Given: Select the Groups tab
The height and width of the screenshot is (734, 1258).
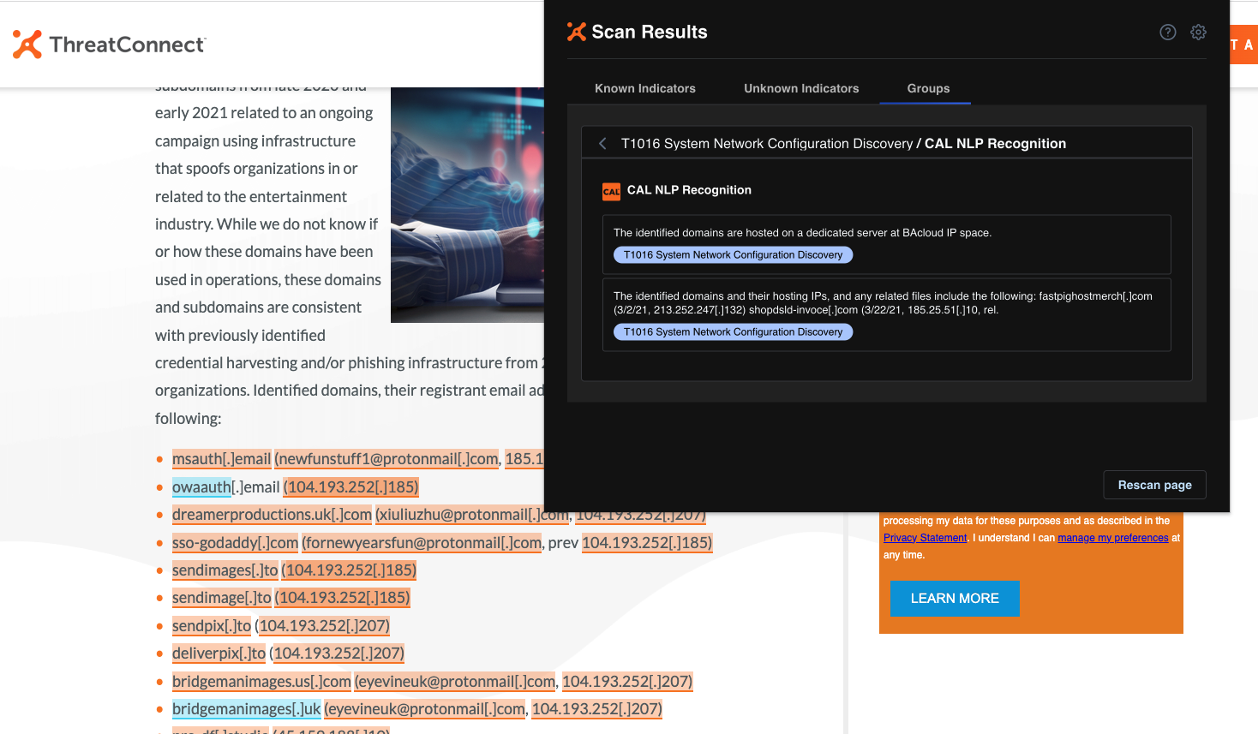Looking at the screenshot, I should point(928,88).
